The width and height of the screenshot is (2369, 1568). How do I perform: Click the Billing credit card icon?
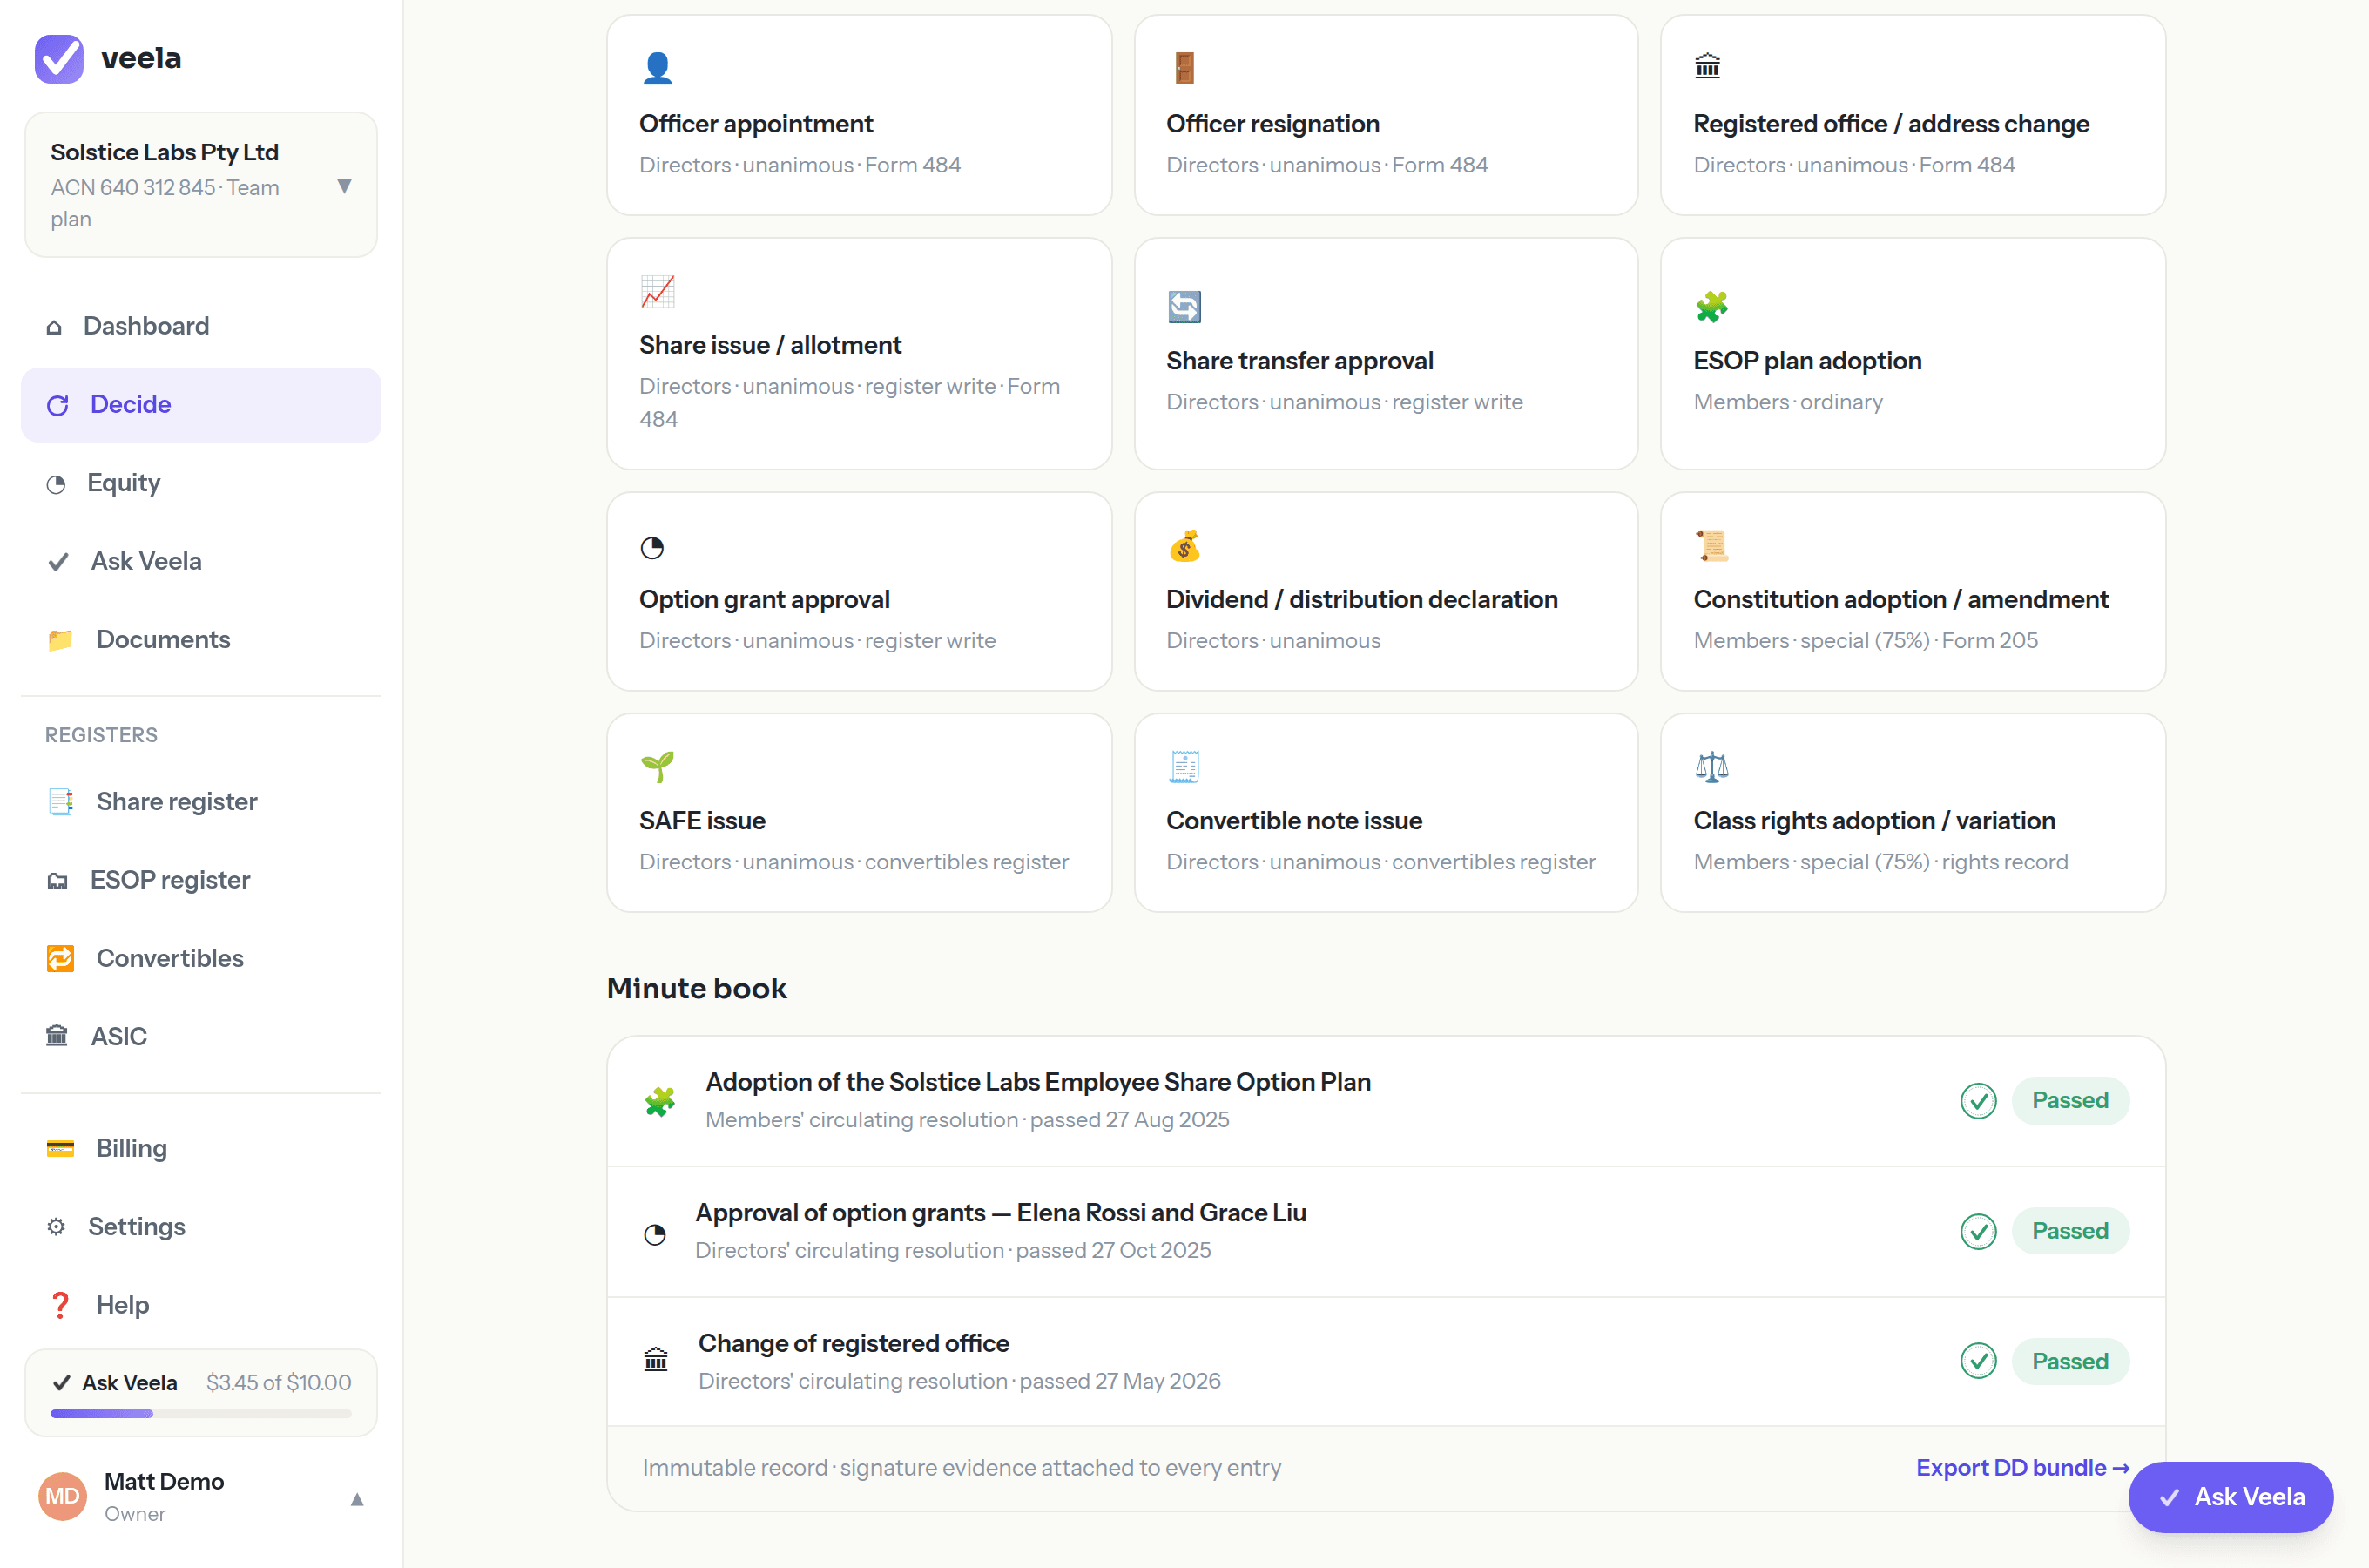click(60, 1149)
